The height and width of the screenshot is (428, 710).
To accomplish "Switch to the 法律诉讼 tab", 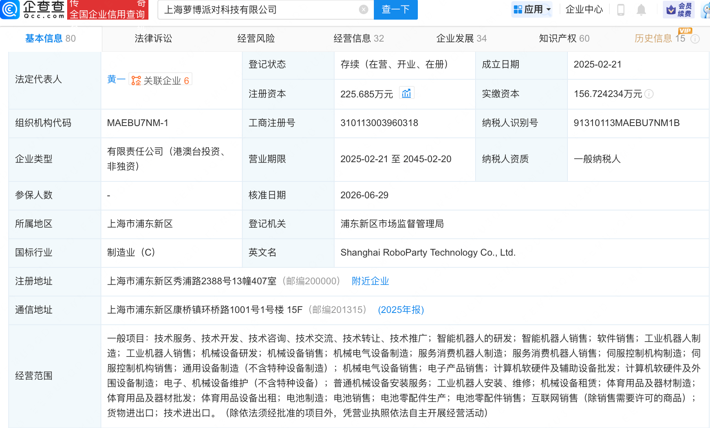I will [x=153, y=38].
